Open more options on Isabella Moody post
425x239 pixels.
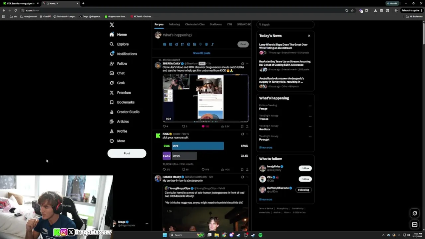[247, 177]
